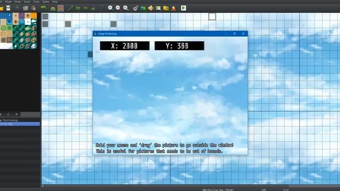Viewport: 340px width, 191px height.
Task: Maximize the Image Positioning game window
Action: [235, 33]
